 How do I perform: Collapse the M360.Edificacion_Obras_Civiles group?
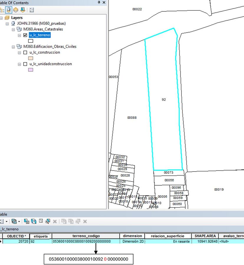click(13, 47)
